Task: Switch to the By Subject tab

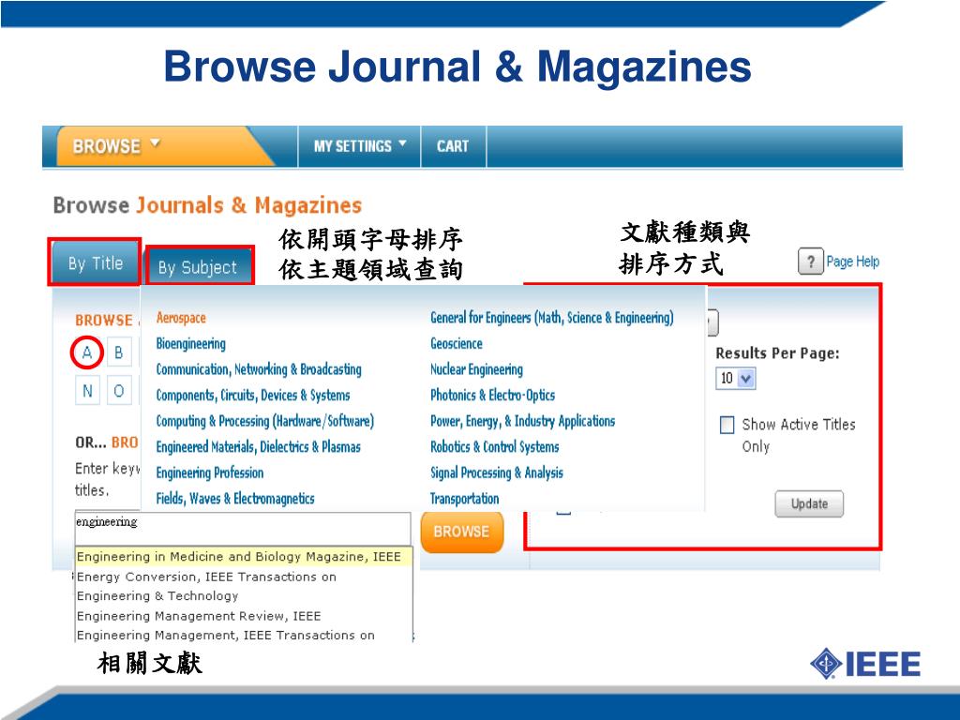Action: point(199,267)
